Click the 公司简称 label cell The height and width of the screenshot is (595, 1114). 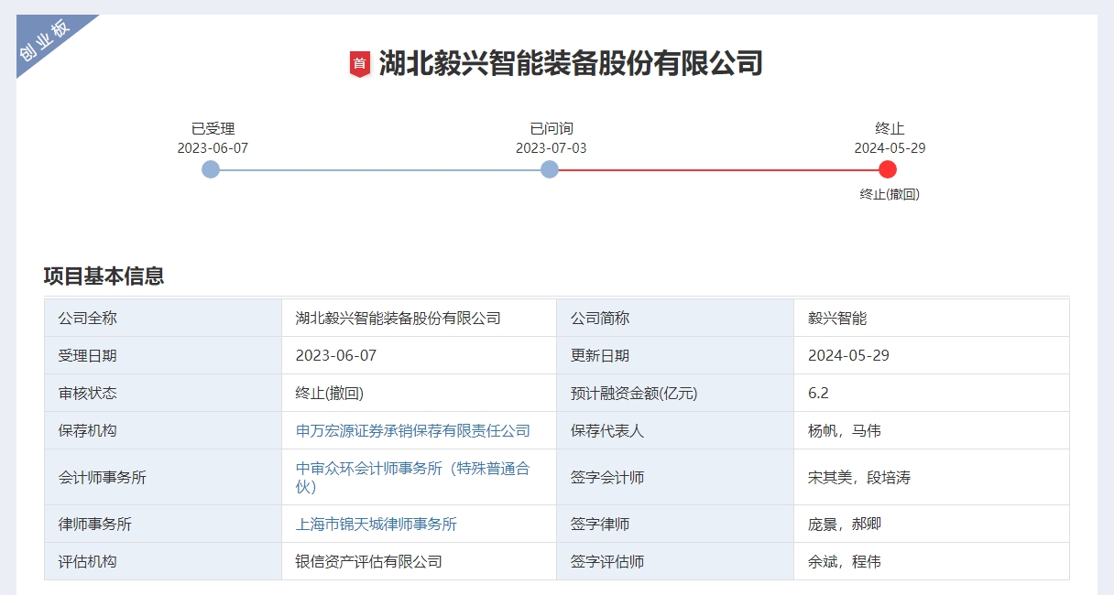(675, 319)
